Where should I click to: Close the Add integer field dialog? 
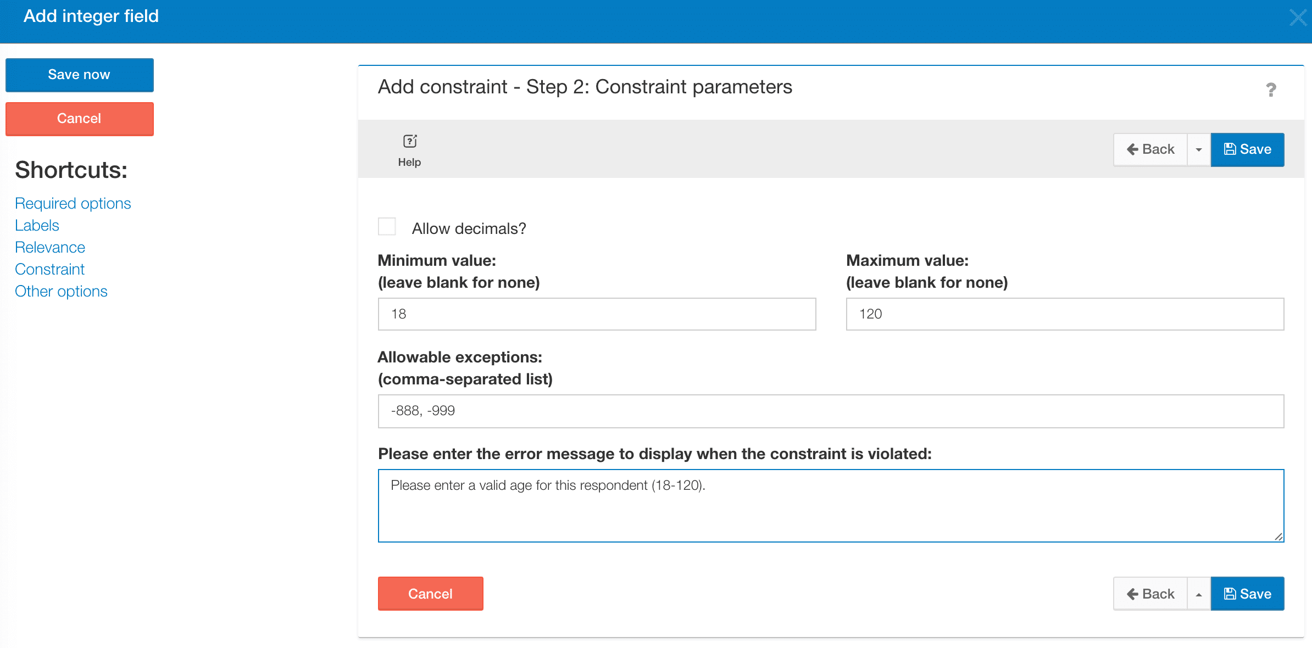[x=1298, y=18]
